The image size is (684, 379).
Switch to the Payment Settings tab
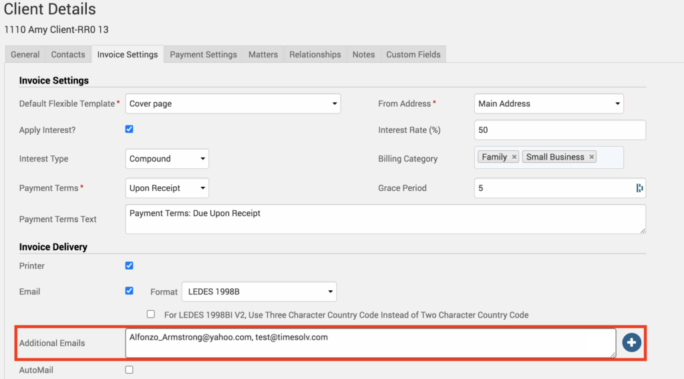pos(203,55)
